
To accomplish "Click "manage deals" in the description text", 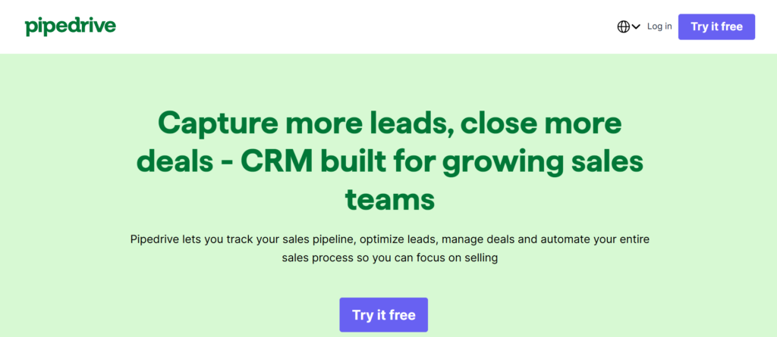I will (x=479, y=239).
